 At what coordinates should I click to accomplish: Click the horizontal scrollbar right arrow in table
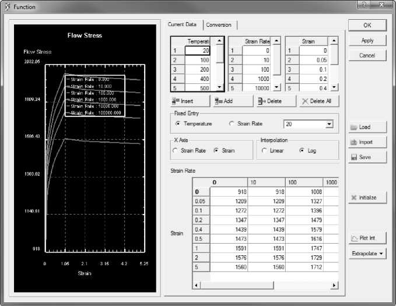click(334, 285)
